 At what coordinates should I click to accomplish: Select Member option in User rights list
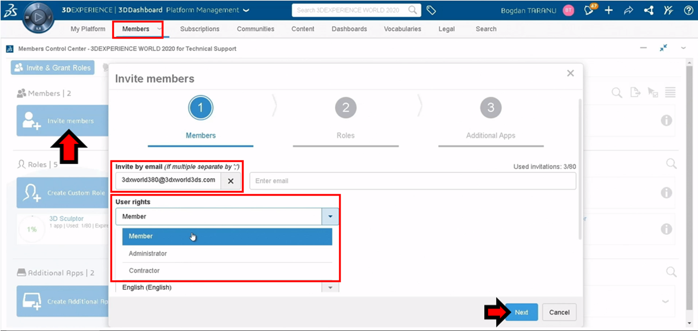point(227,236)
